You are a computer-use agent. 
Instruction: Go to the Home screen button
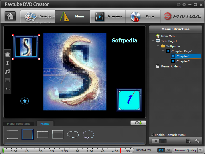(x=10, y=16)
